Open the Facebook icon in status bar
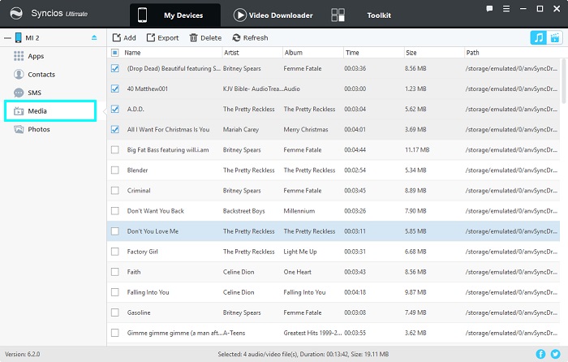This screenshot has width=568, height=362. pyautogui.click(x=540, y=354)
